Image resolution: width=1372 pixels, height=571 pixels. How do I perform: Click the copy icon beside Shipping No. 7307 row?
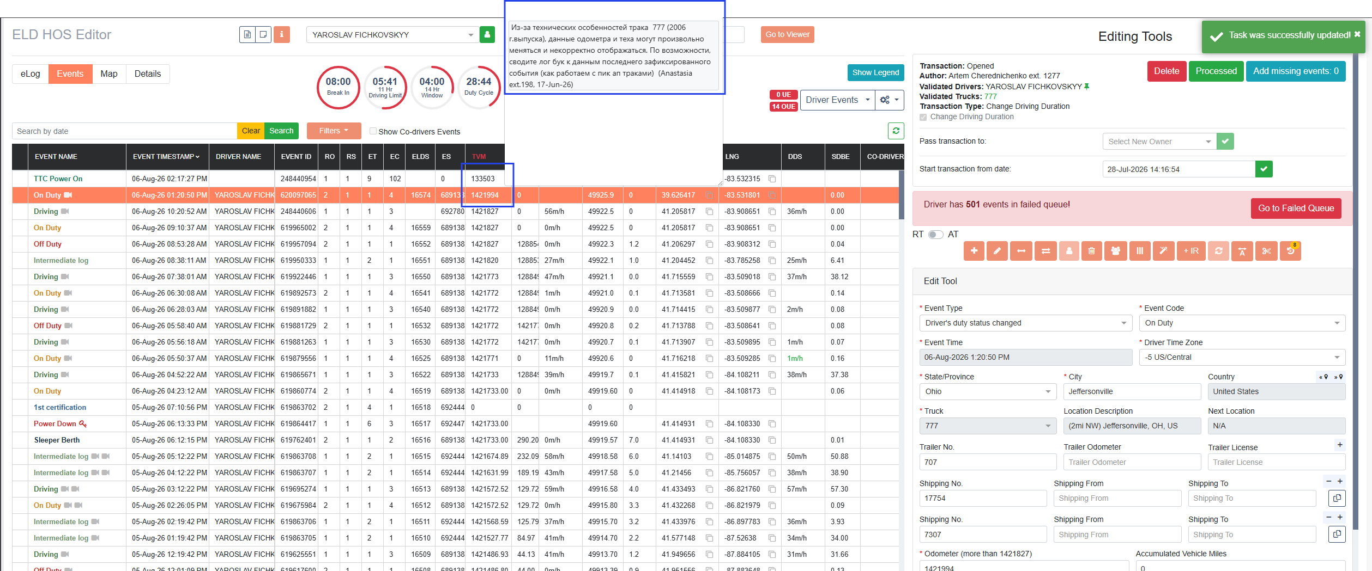(x=1337, y=534)
